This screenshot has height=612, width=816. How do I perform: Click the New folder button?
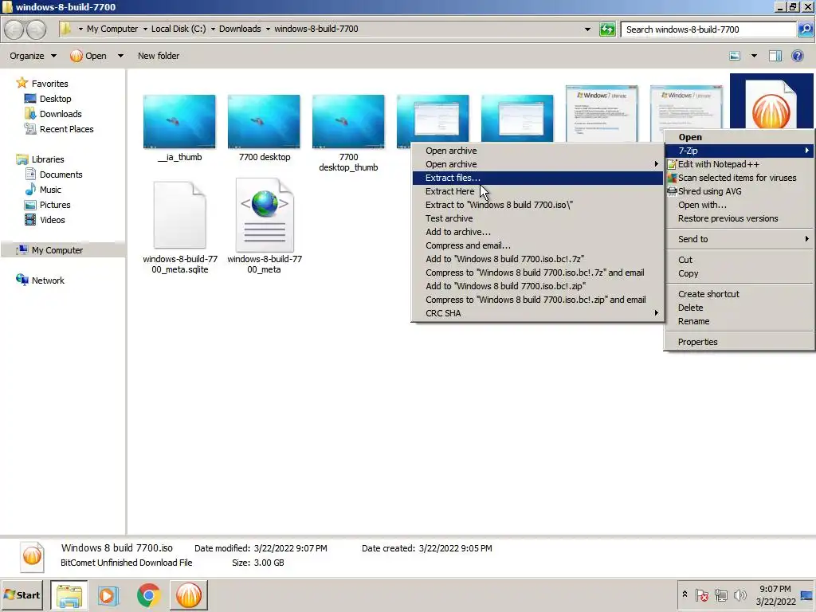tap(159, 56)
